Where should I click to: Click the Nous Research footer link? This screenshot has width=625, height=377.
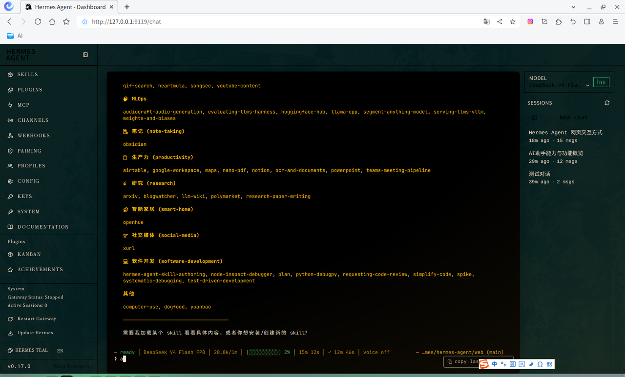click(71, 366)
